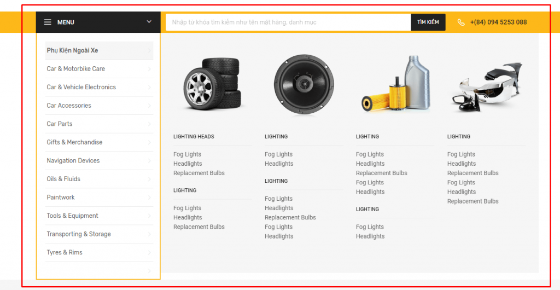
Task: Select Car Accessories in the sidebar
Action: [x=69, y=106]
